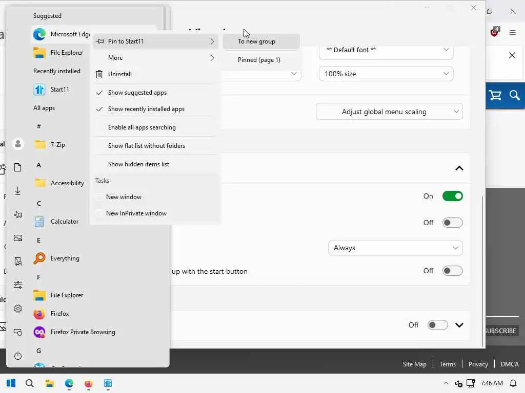This screenshot has height=393, width=525.
Task: Open taskbar search magnifier
Action: 30,383
